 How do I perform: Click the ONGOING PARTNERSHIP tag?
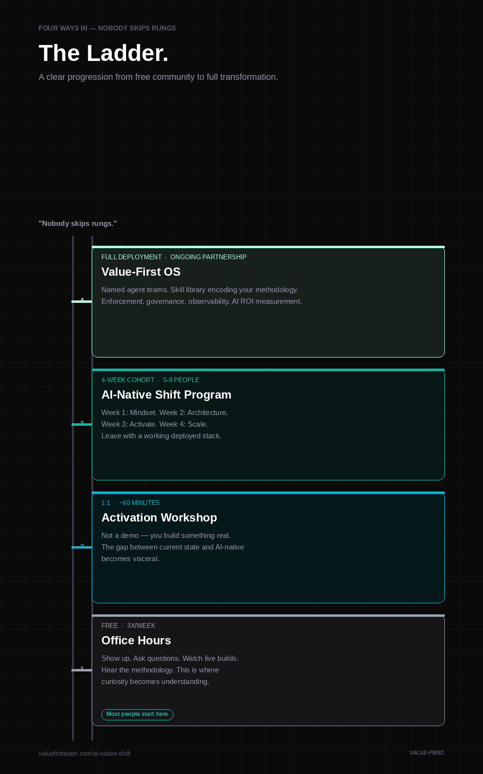[208, 257]
